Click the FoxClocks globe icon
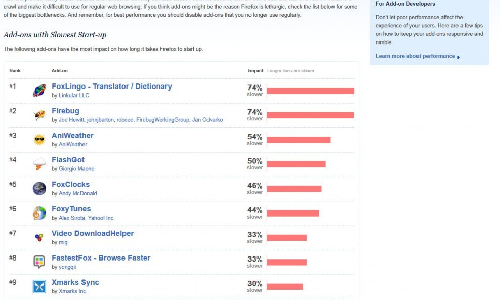This screenshot has width=500, height=300. (39, 188)
